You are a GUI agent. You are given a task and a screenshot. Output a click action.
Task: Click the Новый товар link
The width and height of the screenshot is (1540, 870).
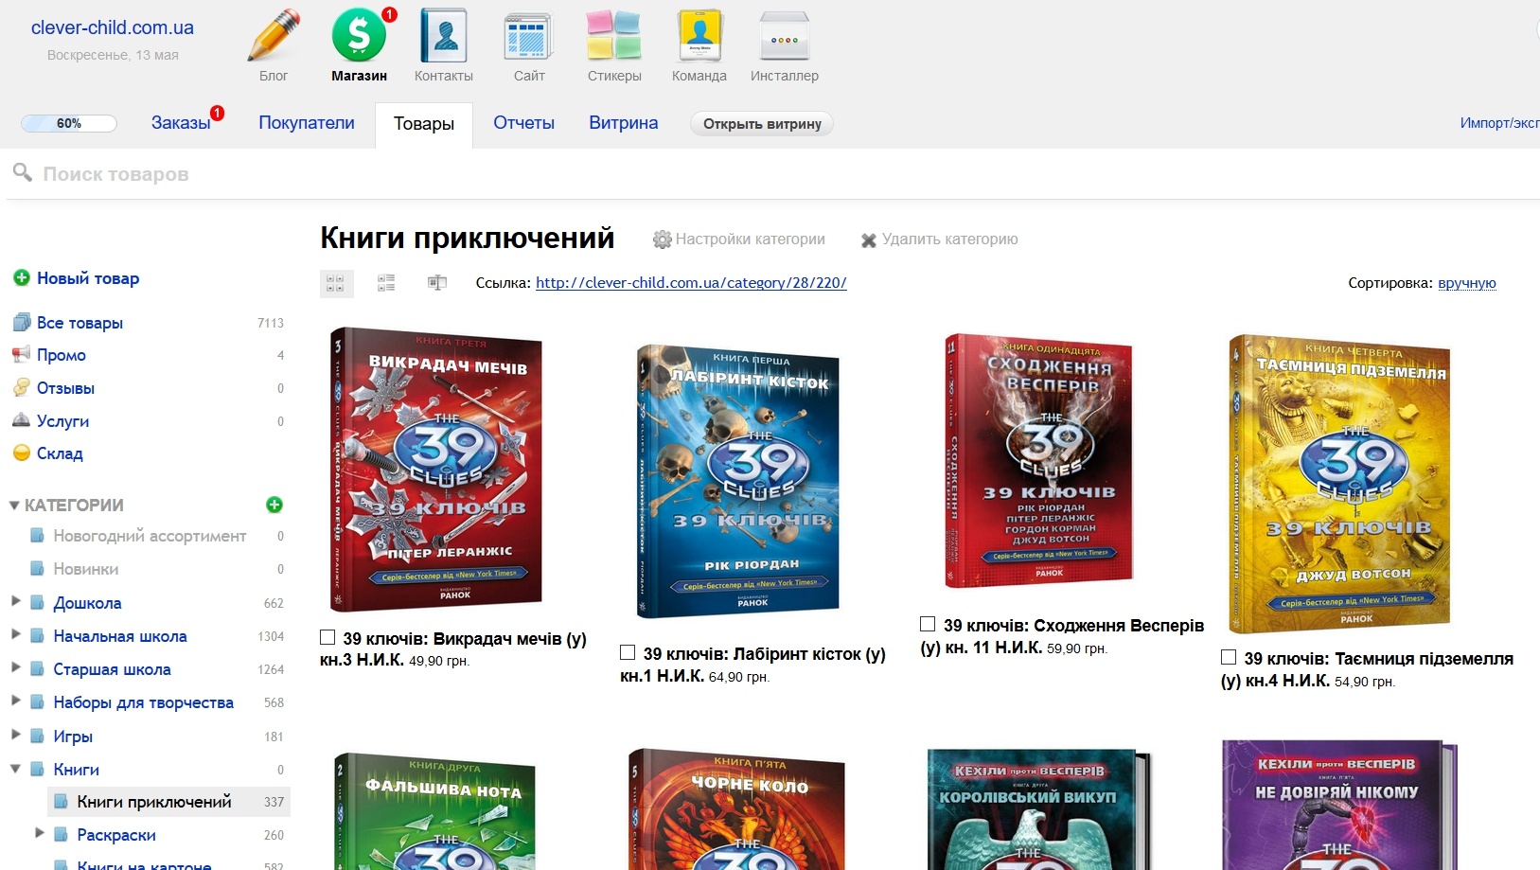88,278
